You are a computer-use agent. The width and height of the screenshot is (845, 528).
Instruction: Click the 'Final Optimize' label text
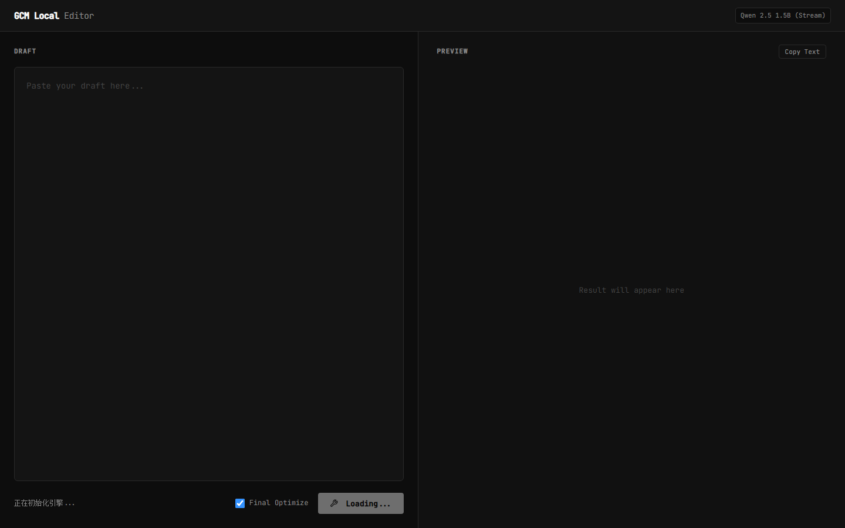pyautogui.click(x=279, y=503)
